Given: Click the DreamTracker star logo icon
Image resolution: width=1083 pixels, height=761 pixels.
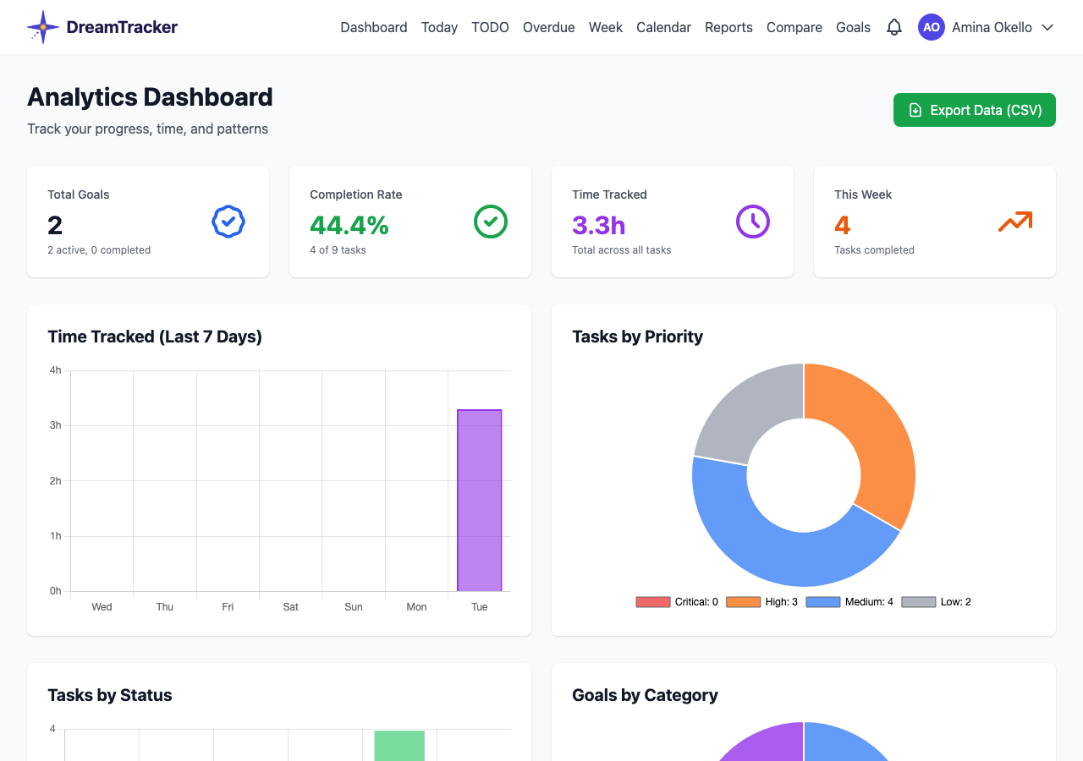Looking at the screenshot, I should point(43,27).
